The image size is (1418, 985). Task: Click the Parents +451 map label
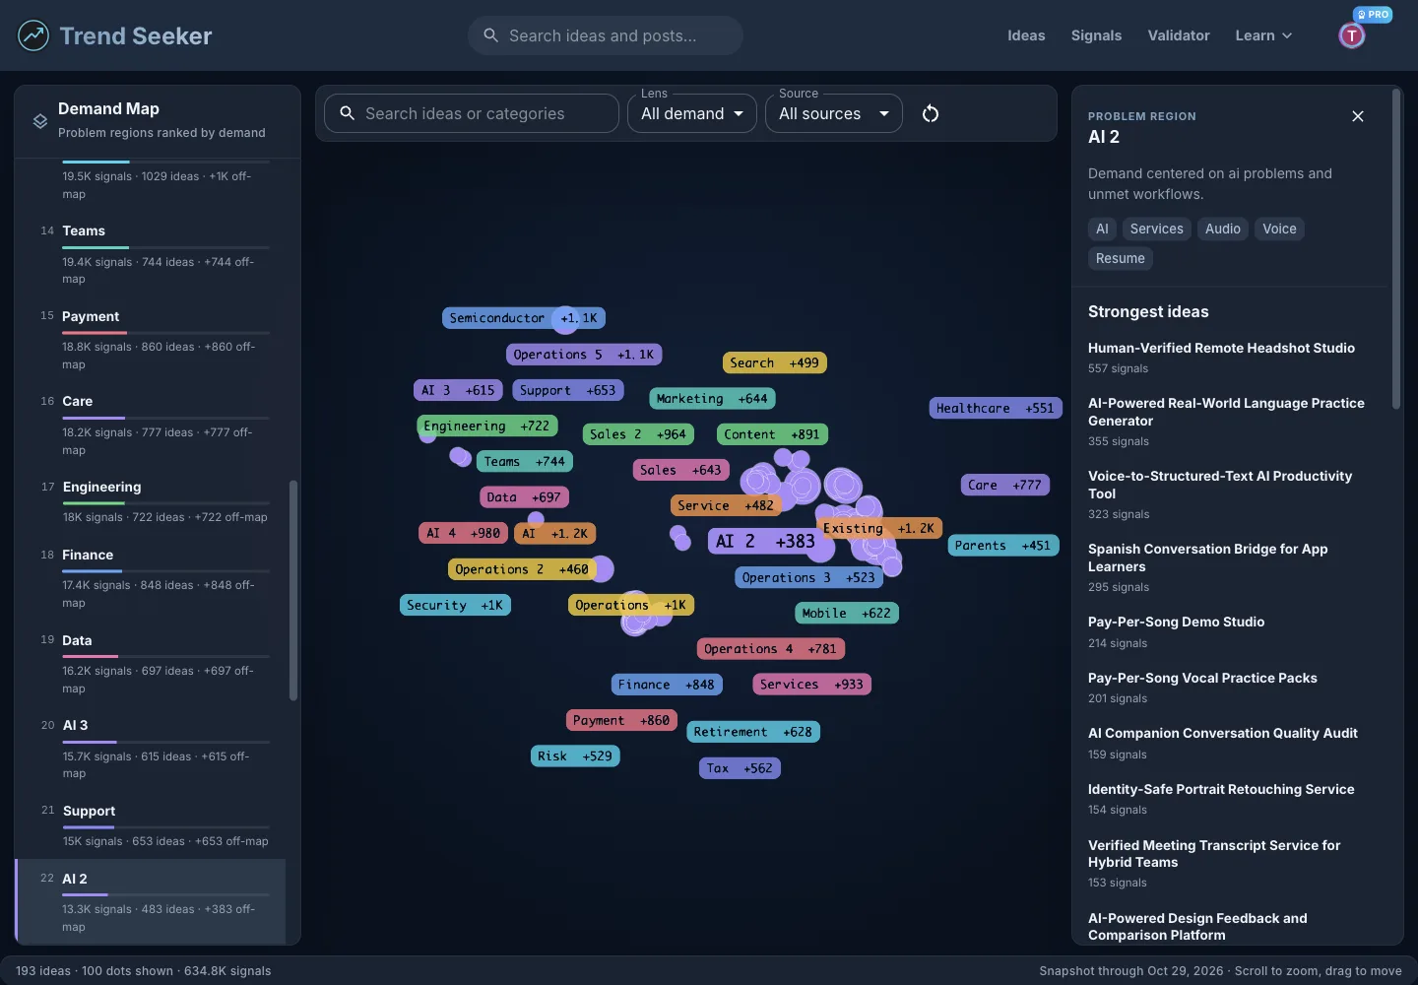1002,545
